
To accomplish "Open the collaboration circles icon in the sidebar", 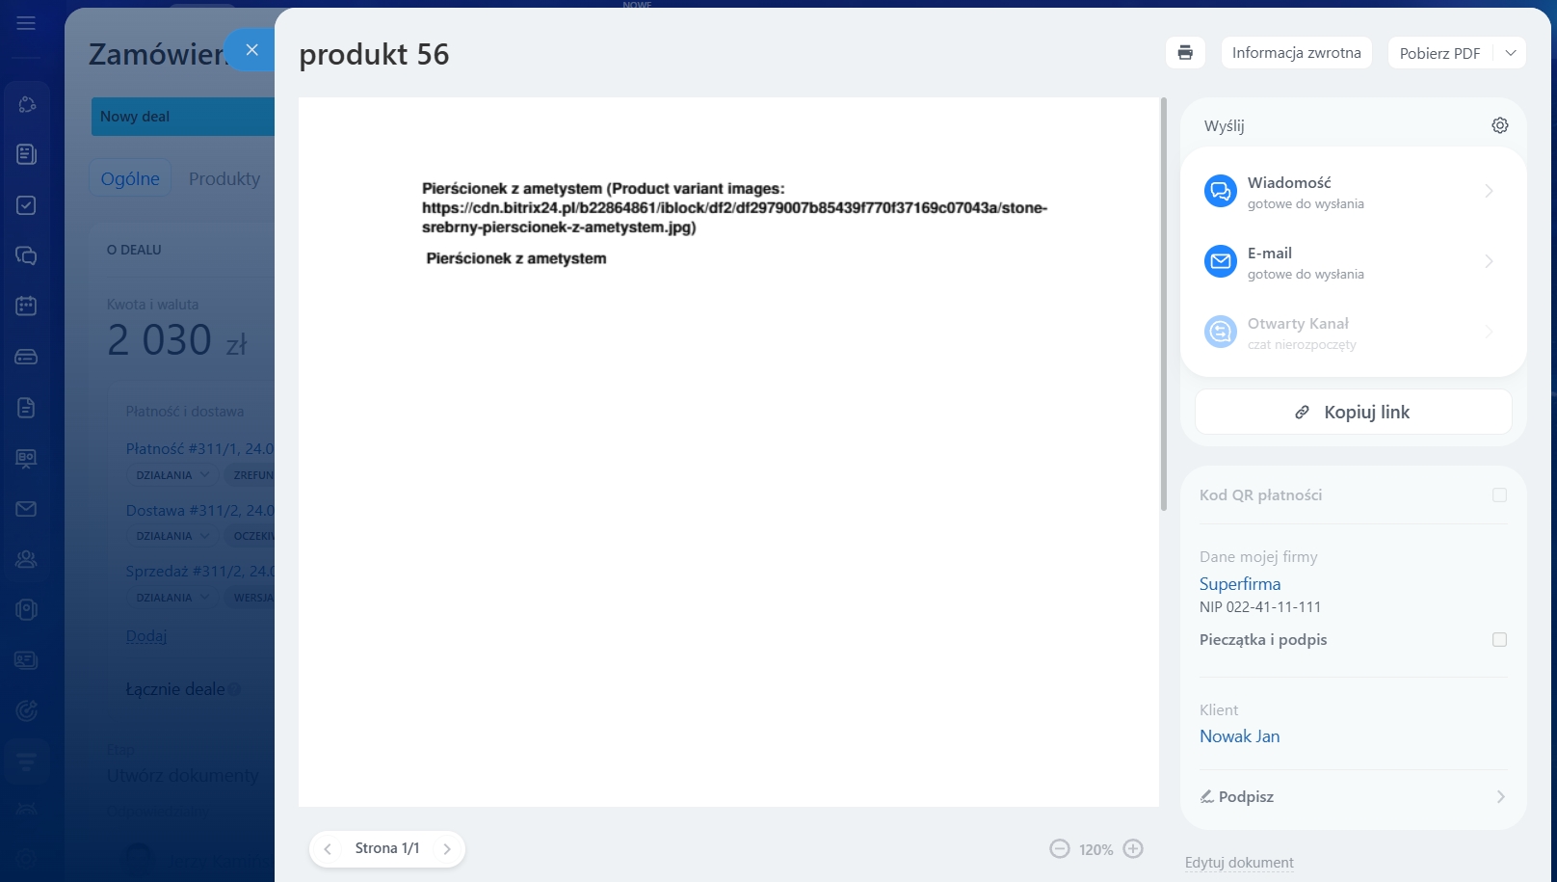I will (x=27, y=104).
